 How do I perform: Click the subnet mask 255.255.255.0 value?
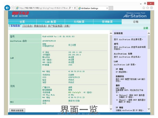pyautogui.click(x=74, y=55)
